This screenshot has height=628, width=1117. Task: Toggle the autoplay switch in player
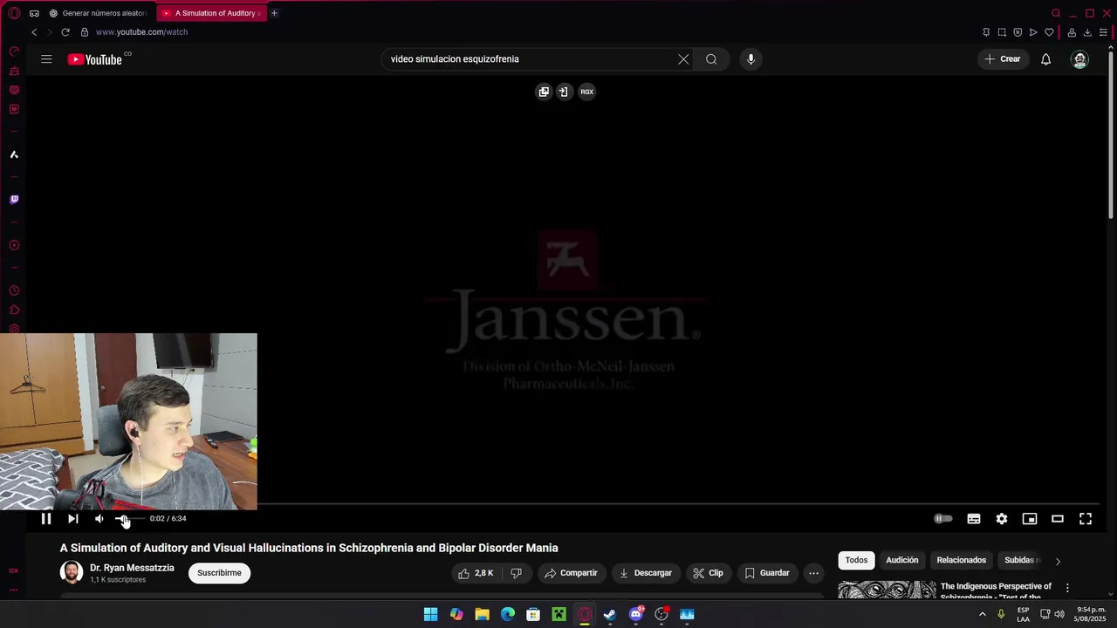943,518
